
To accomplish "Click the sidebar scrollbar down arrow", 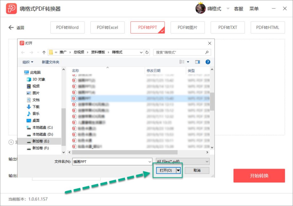I will pos(64,152).
